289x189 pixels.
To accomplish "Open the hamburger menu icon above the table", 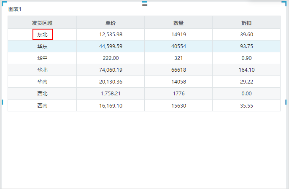I will 145,4.
